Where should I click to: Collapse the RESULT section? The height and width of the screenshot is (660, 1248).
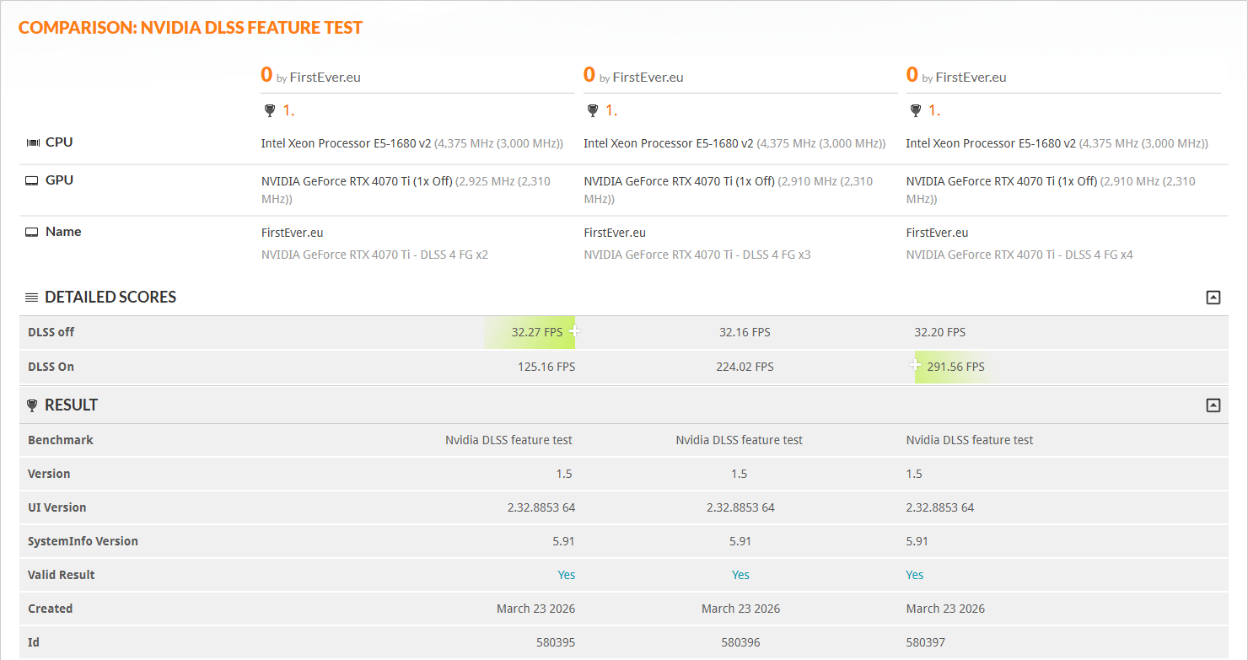(x=1213, y=405)
